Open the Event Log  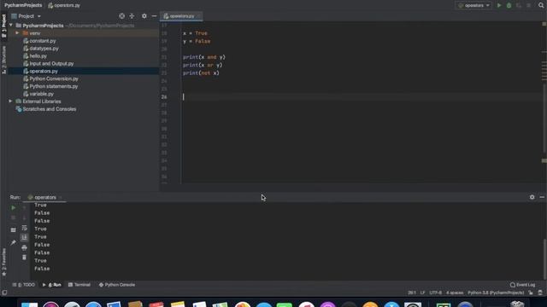[x=522, y=285]
